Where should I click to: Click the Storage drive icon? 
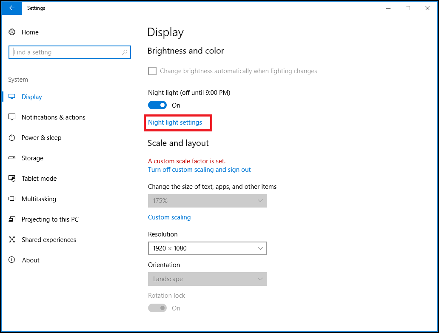12,158
